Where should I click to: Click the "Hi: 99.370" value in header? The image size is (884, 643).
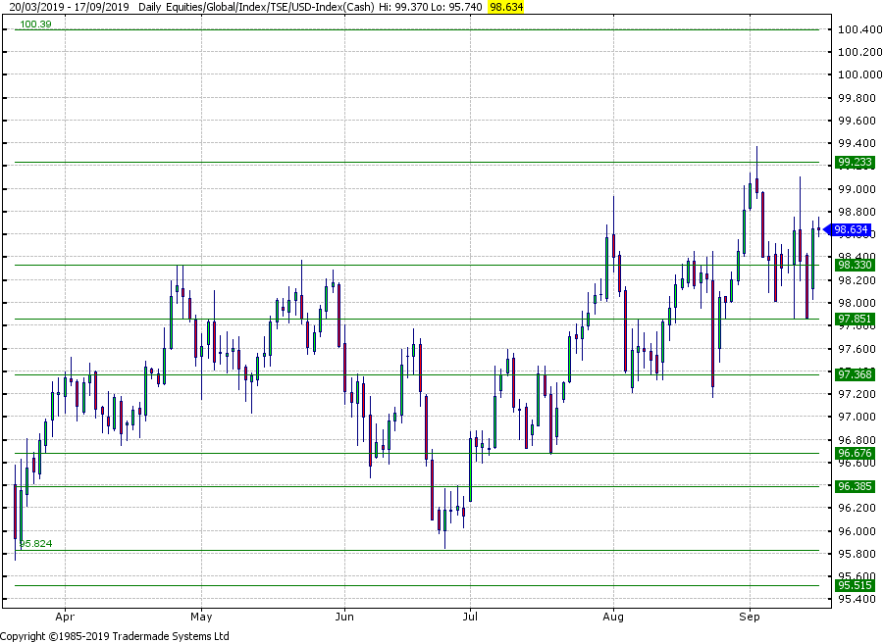pyautogui.click(x=402, y=7)
